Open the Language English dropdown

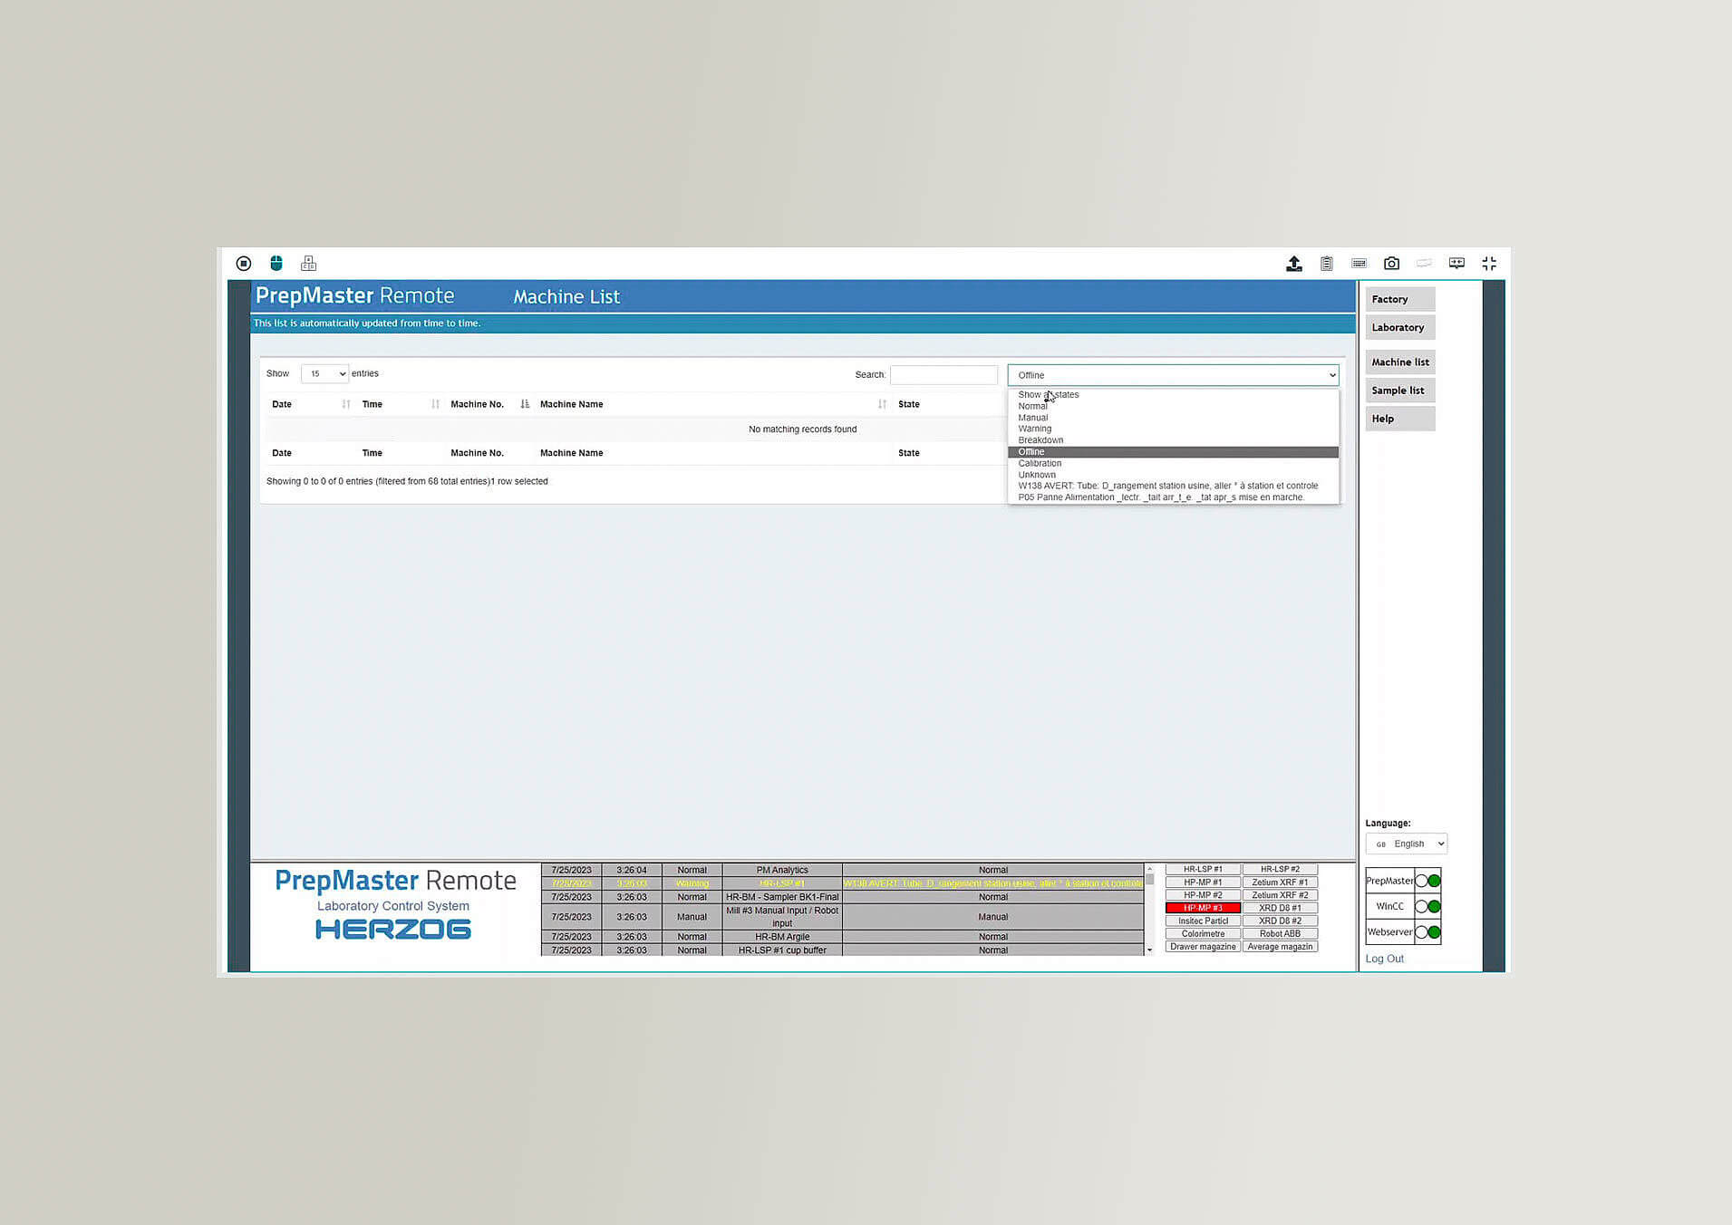(1406, 844)
